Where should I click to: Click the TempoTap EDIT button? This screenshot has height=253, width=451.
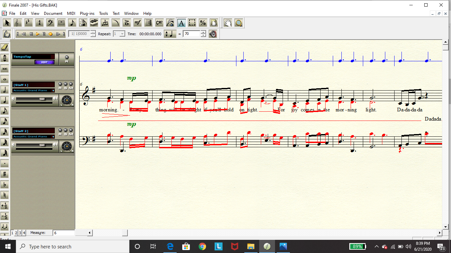pyautogui.click(x=44, y=62)
